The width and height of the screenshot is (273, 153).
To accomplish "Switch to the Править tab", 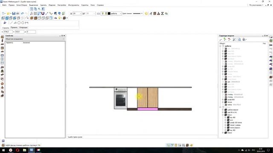I will point(14,27).
